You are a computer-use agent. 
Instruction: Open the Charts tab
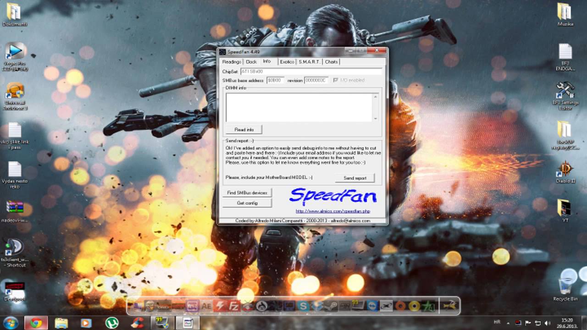pos(331,62)
